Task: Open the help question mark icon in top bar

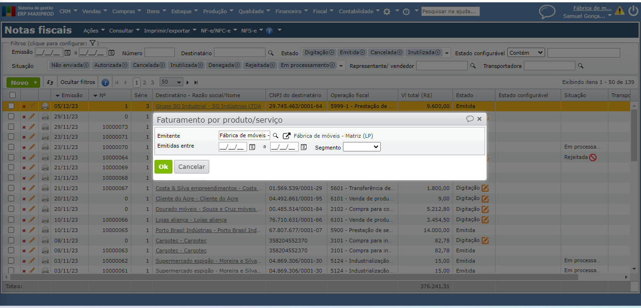Action: (406, 12)
